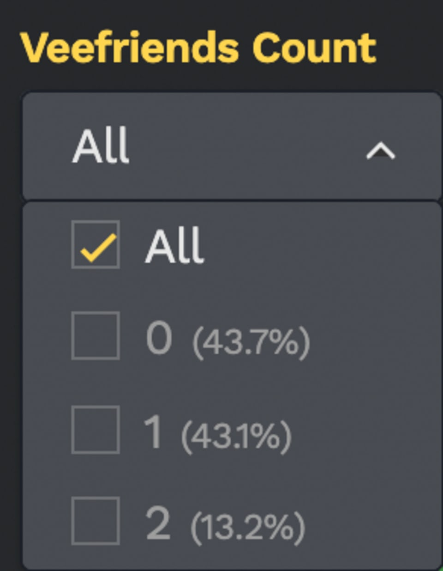Viewport: 443px width, 571px height.
Task: Collapse the Veefriends Count dropdown chevron
Action: coord(380,151)
